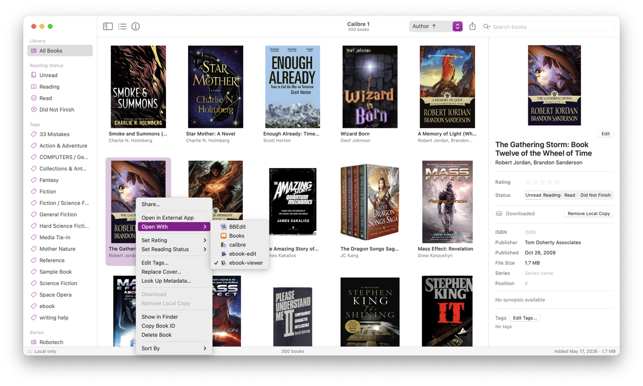Open the Author sort dropdown
Viewport: 643px width, 386px height.
(436, 26)
